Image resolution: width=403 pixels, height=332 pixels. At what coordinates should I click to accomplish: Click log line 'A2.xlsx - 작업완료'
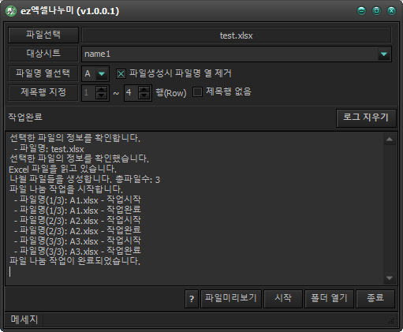pos(105,231)
